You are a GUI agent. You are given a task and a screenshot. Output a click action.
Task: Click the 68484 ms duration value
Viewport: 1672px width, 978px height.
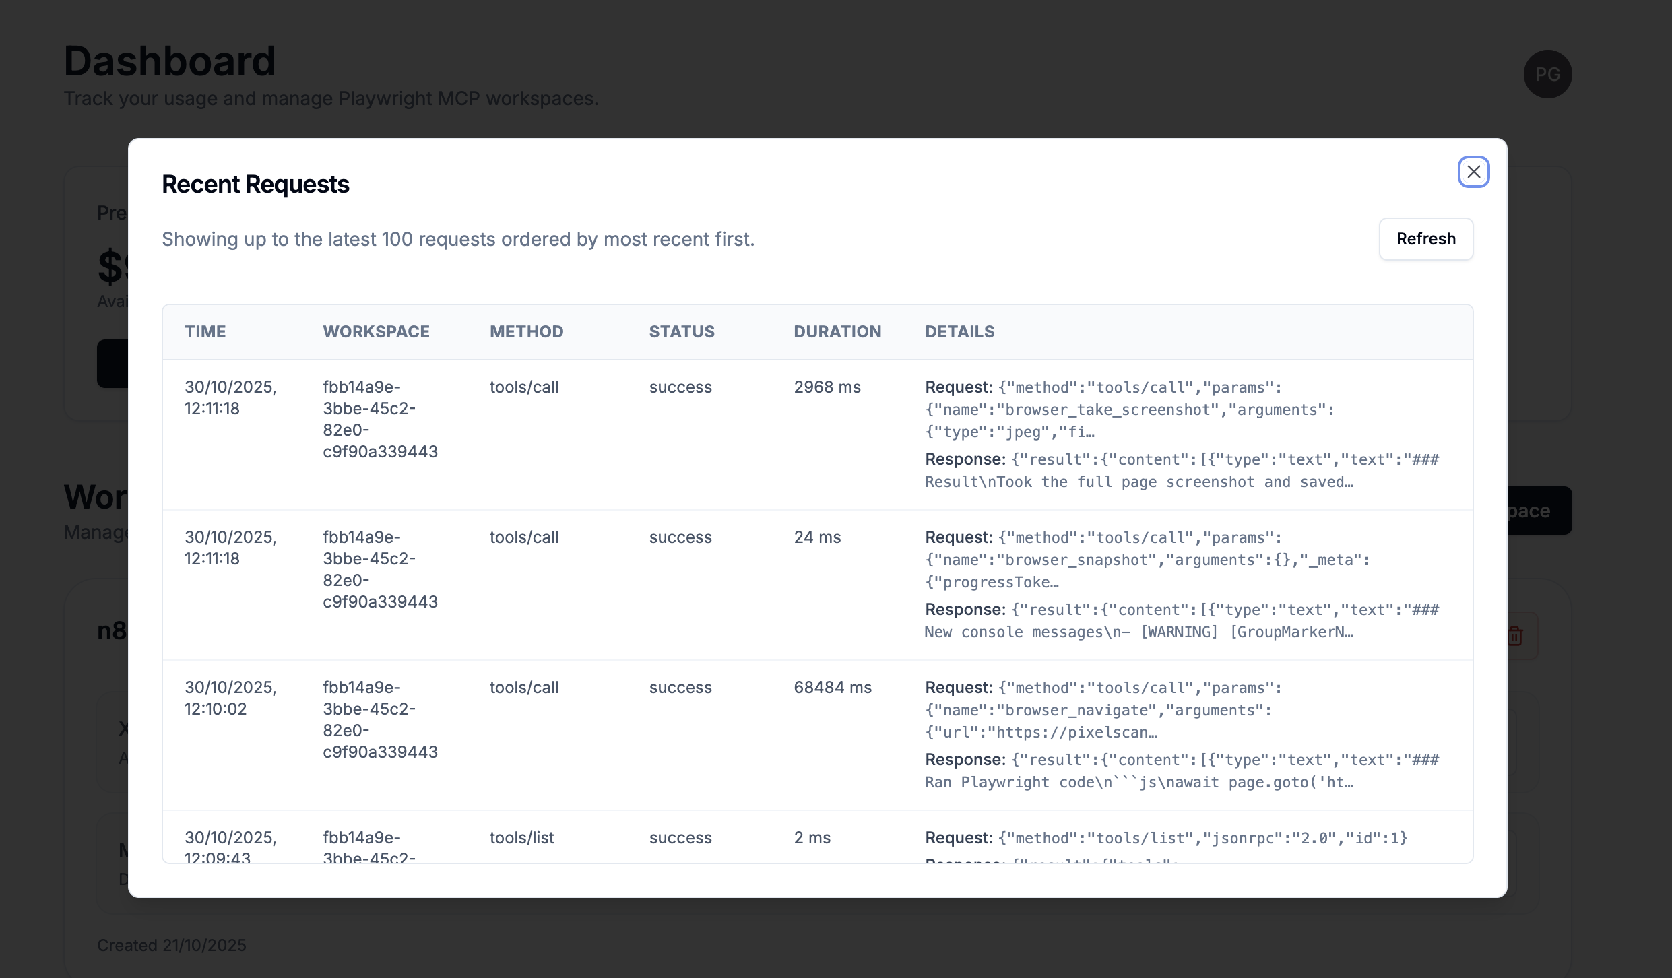(833, 687)
